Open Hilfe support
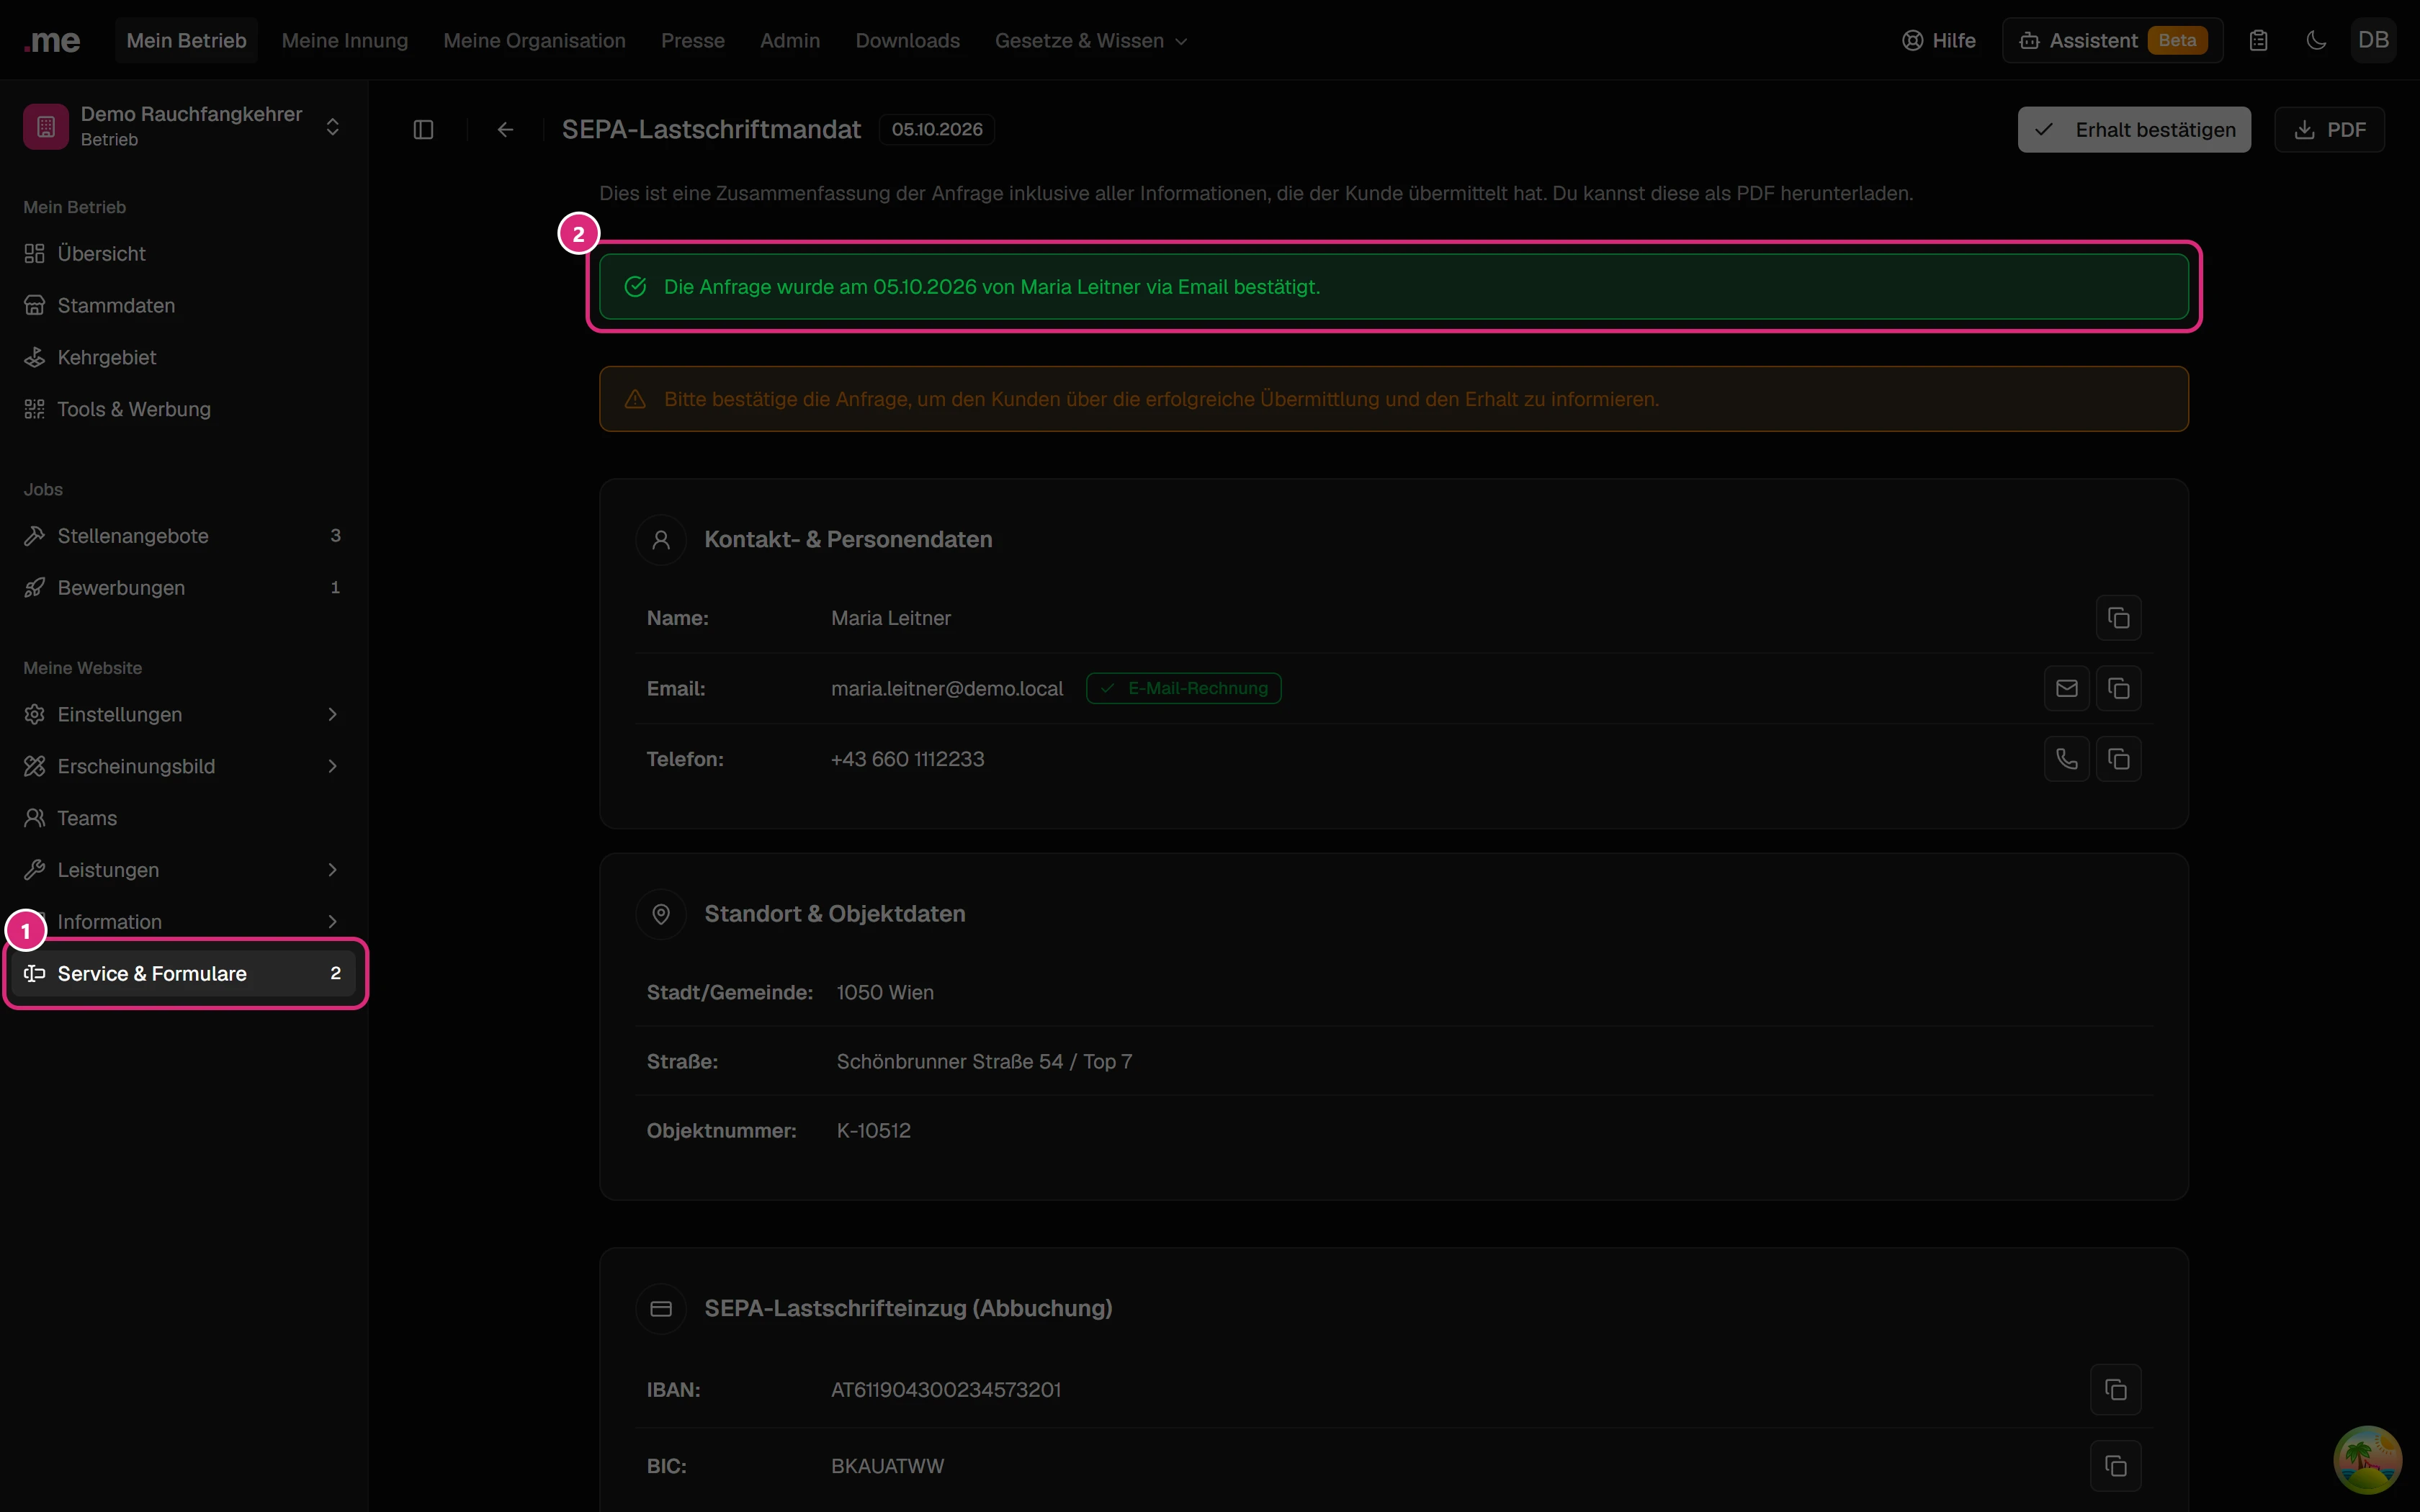2420x1512 pixels. pyautogui.click(x=1938, y=41)
